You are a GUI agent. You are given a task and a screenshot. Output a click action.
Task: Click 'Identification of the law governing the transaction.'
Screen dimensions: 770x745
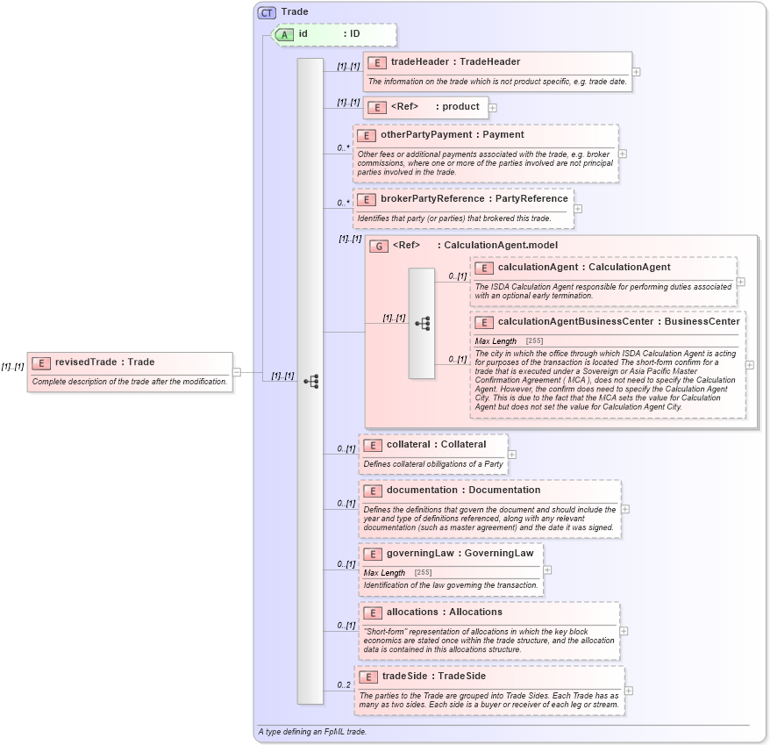coord(451,585)
